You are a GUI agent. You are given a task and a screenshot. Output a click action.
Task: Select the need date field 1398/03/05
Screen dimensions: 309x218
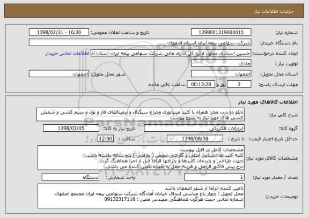coord(71,128)
